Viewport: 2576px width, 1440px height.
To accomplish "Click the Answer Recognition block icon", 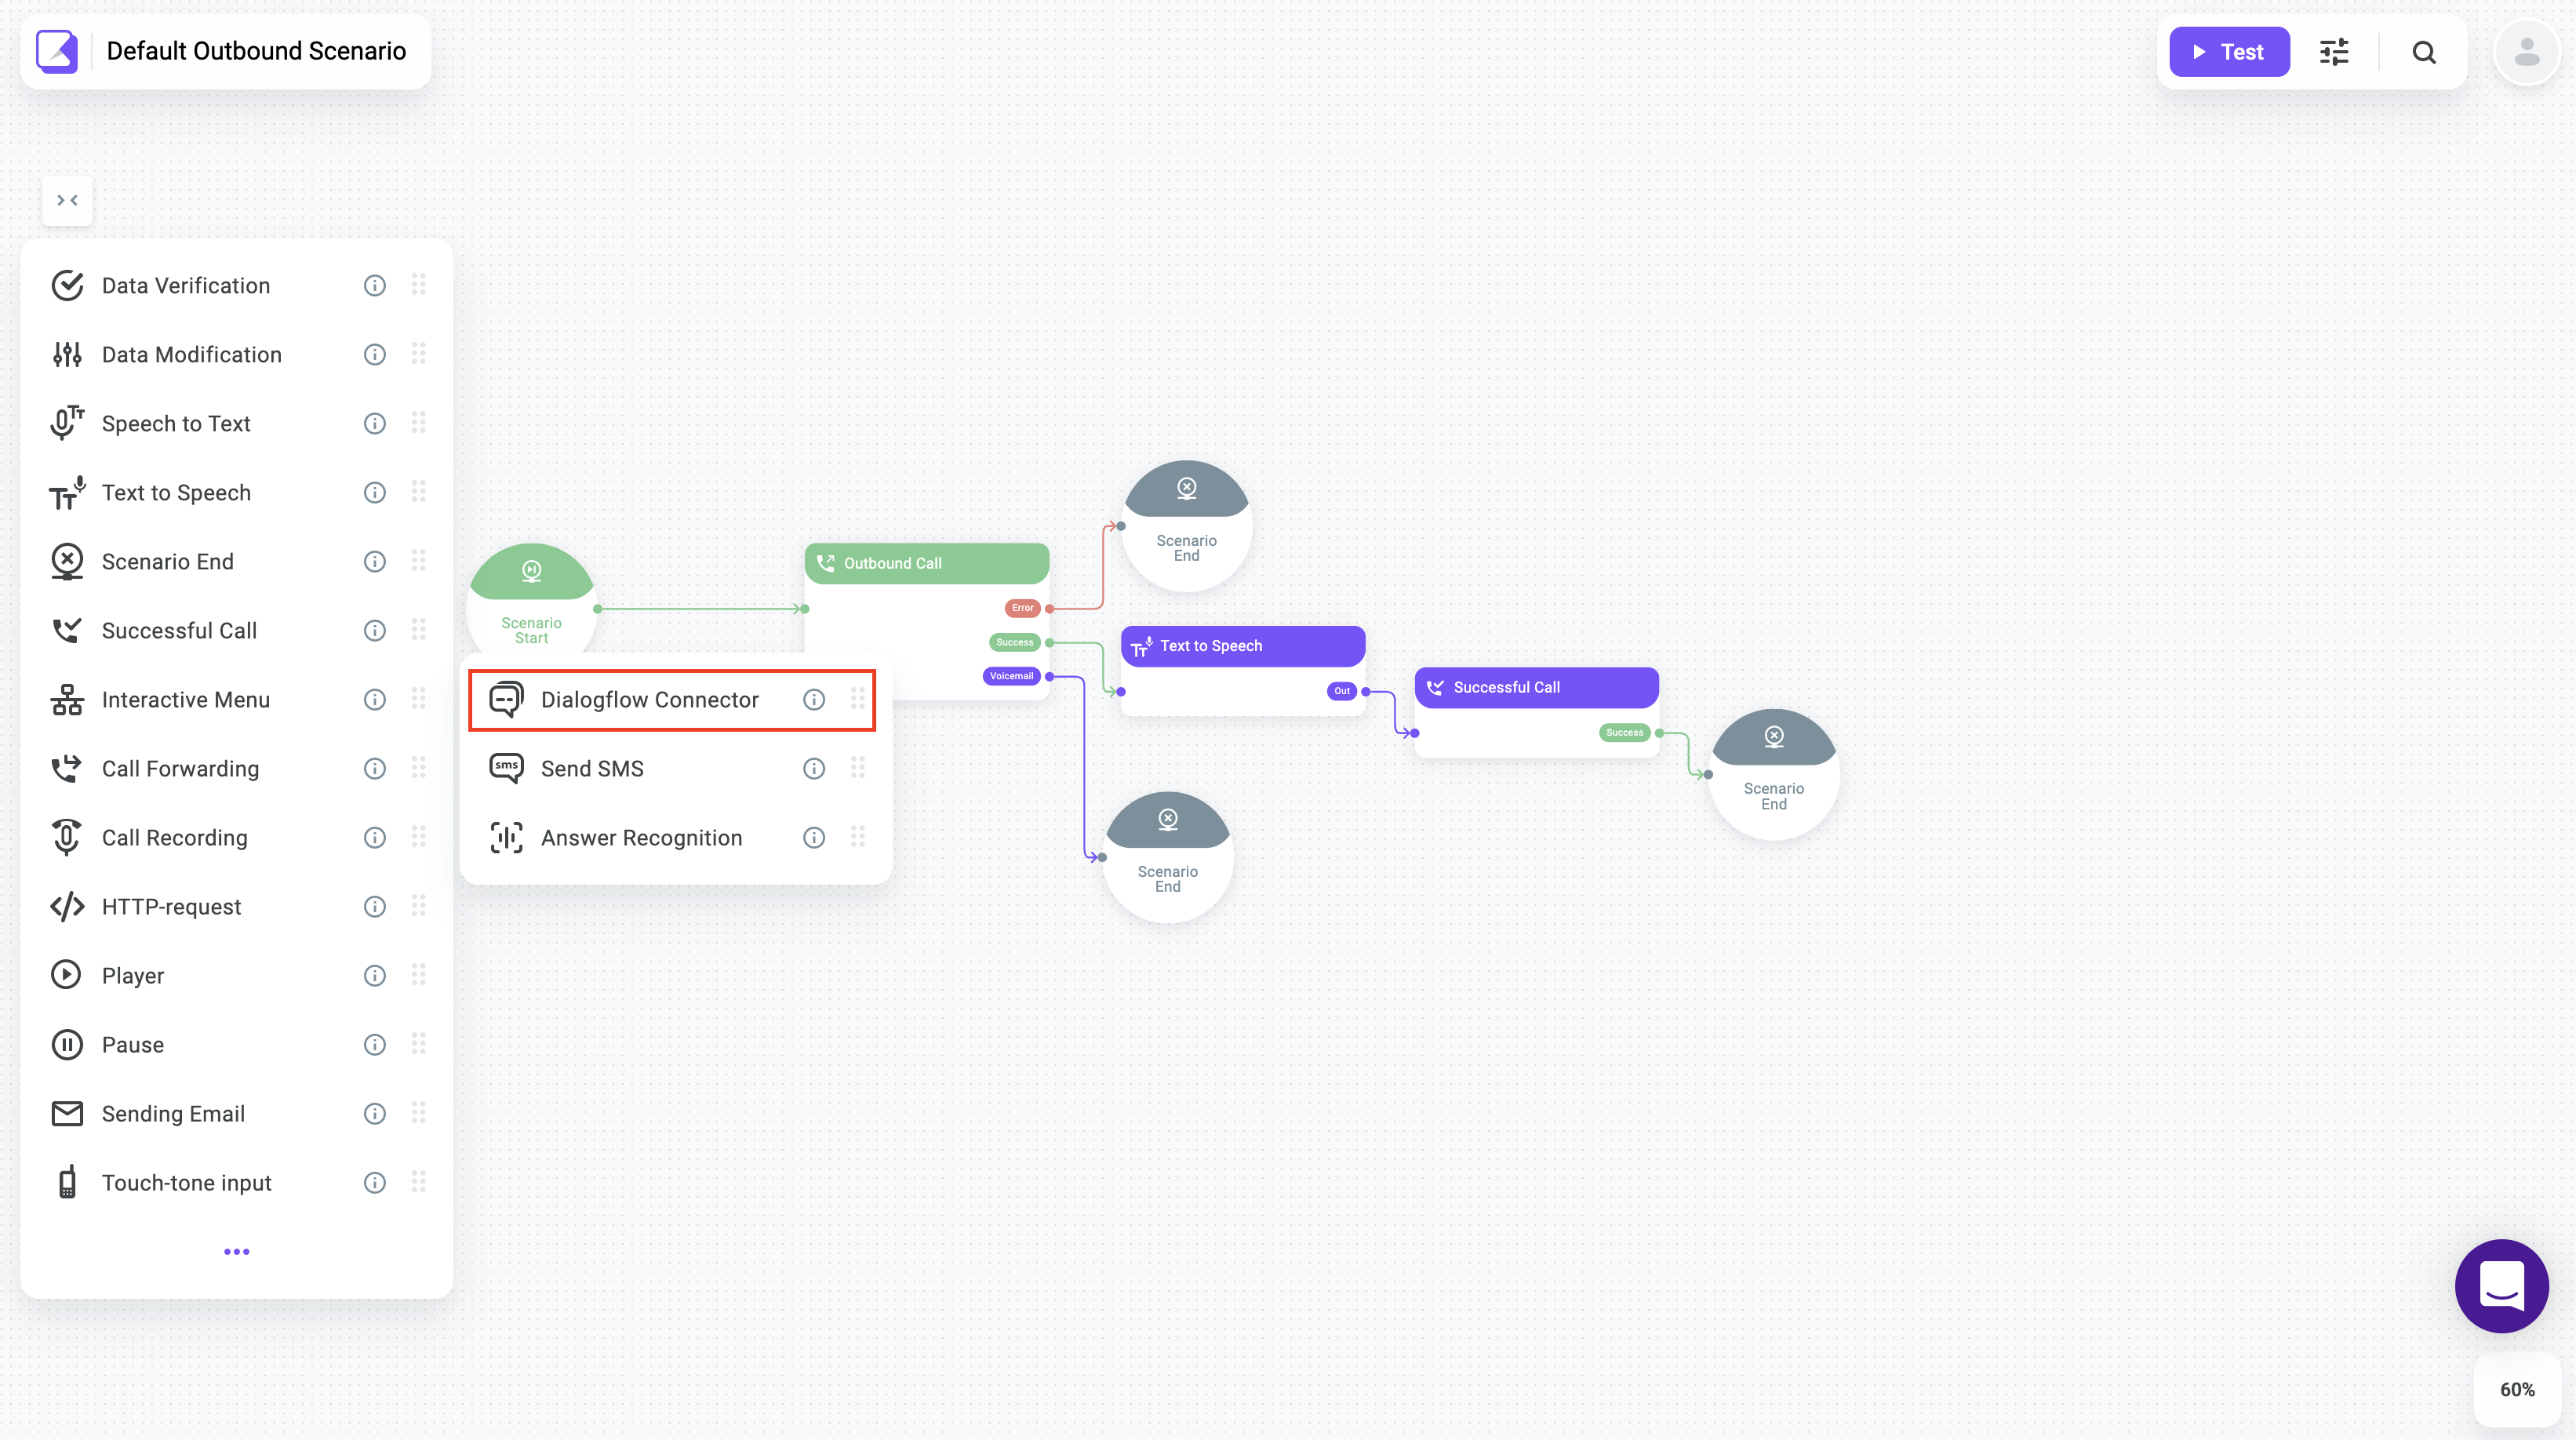I will 506,838.
